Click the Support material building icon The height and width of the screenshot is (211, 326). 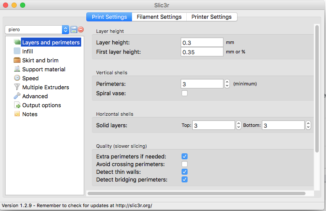coord(17,69)
